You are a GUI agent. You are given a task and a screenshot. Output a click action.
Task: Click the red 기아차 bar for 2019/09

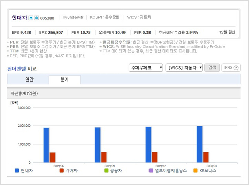104,157
